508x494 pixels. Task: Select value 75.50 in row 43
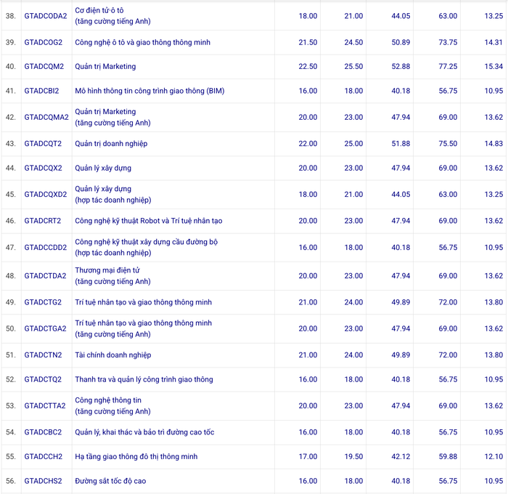[448, 143]
